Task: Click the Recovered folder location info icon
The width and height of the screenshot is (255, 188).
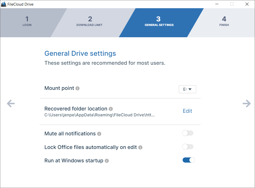Action: pos(111,109)
